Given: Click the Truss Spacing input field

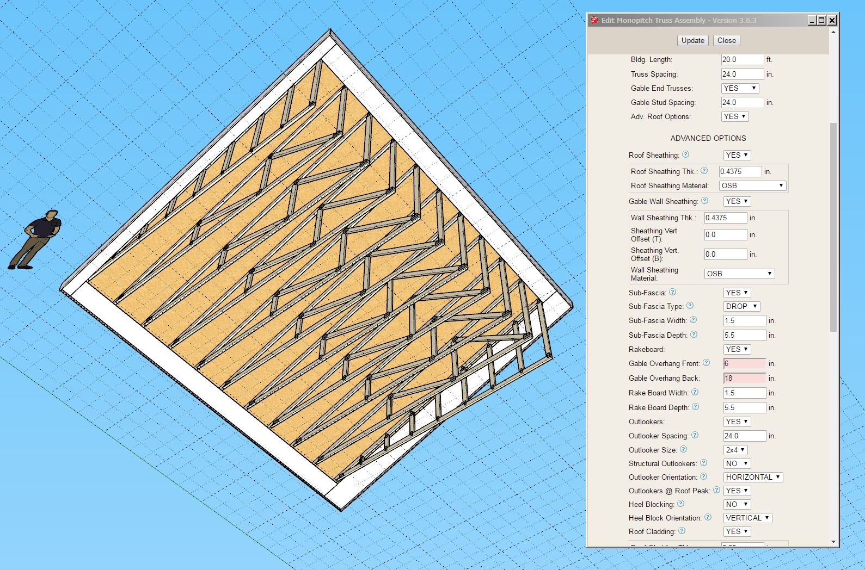Looking at the screenshot, I should click(x=742, y=74).
